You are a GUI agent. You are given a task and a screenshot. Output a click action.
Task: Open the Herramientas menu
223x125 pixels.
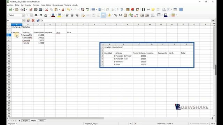(x=57, y=5)
